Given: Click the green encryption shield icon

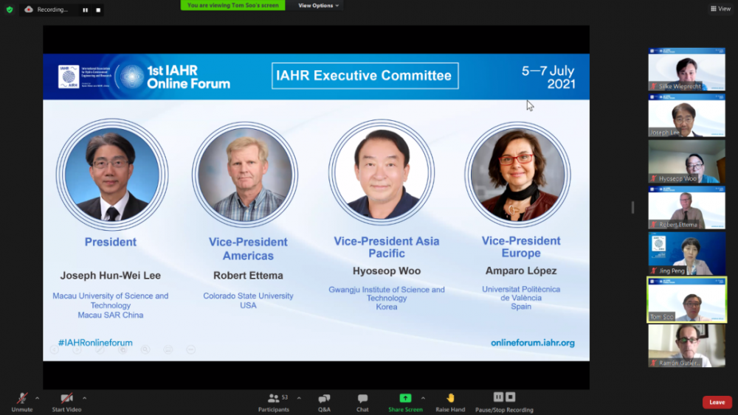Looking at the screenshot, I should pos(10,10).
